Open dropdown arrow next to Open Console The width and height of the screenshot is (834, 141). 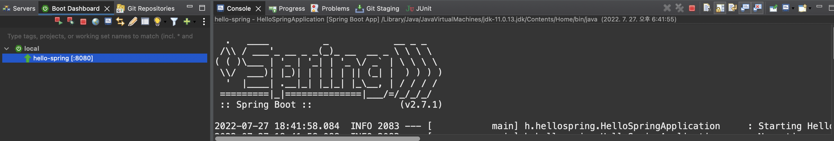coord(810,8)
